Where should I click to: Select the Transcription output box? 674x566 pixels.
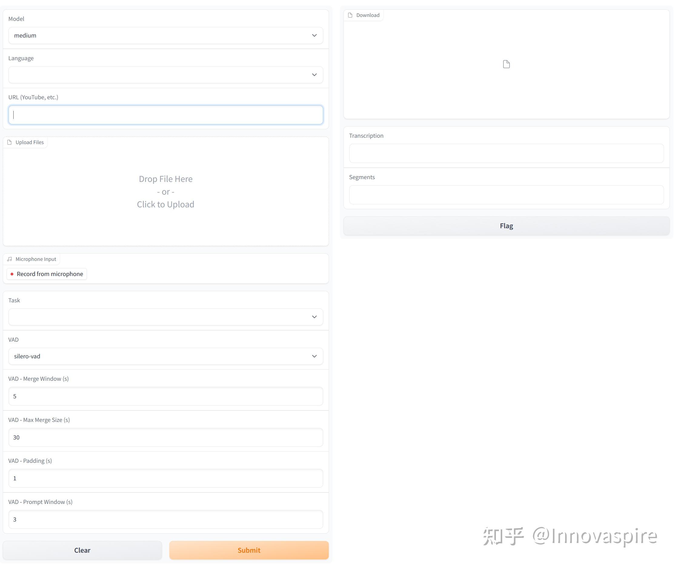click(506, 153)
